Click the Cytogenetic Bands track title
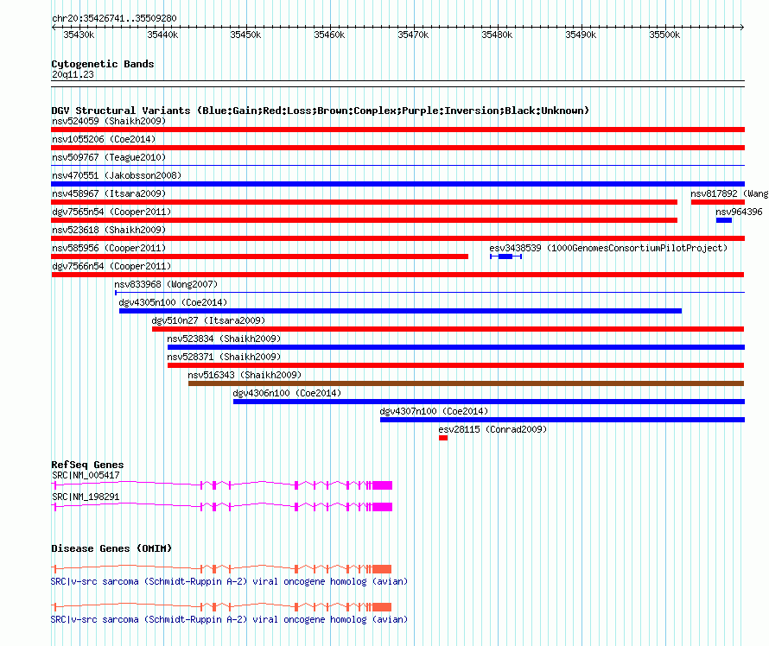The width and height of the screenshot is (769, 646). 103,64
